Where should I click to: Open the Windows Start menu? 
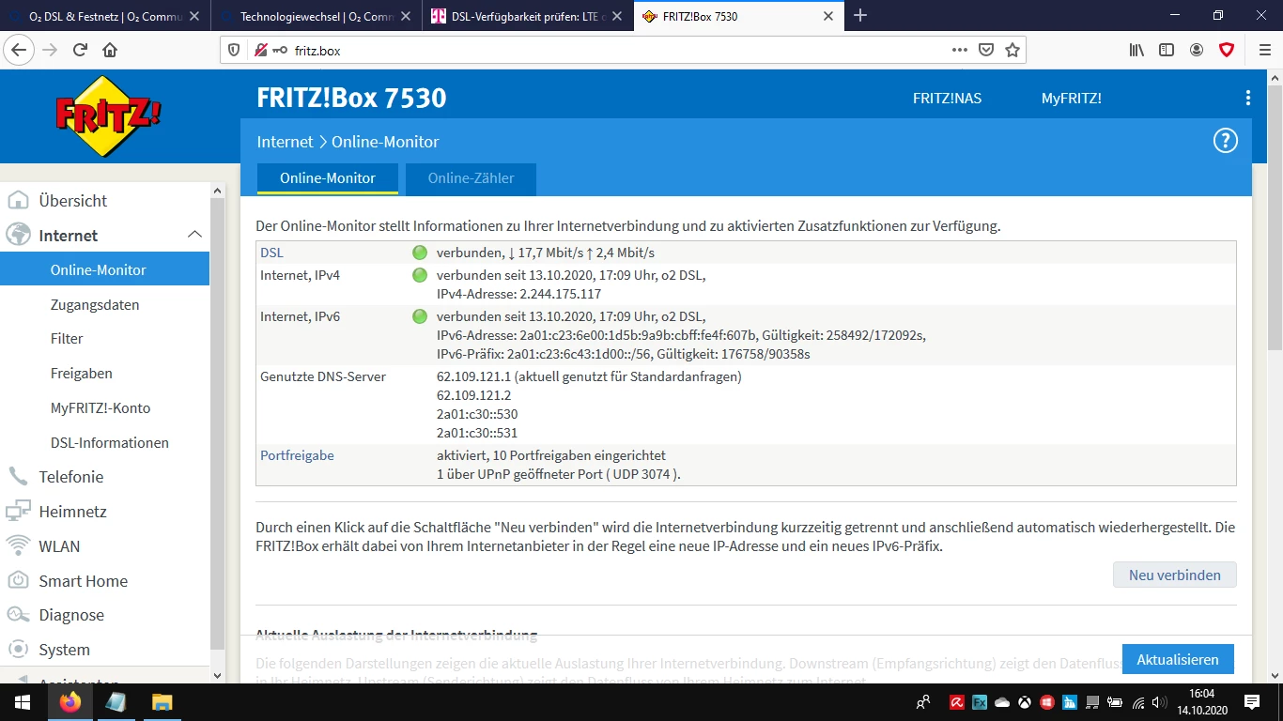click(x=22, y=701)
